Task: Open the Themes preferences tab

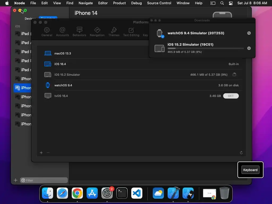Action: tap(114, 32)
